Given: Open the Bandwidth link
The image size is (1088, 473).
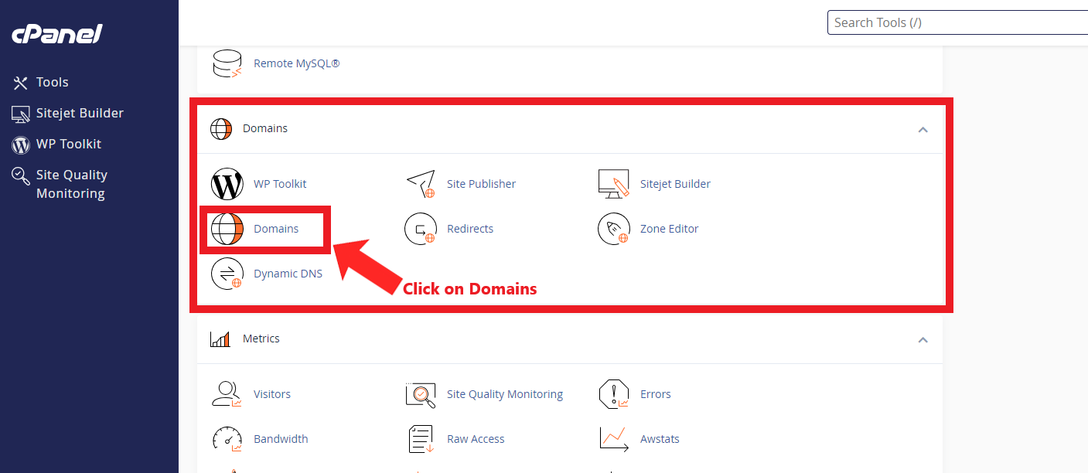Looking at the screenshot, I should click(x=281, y=439).
